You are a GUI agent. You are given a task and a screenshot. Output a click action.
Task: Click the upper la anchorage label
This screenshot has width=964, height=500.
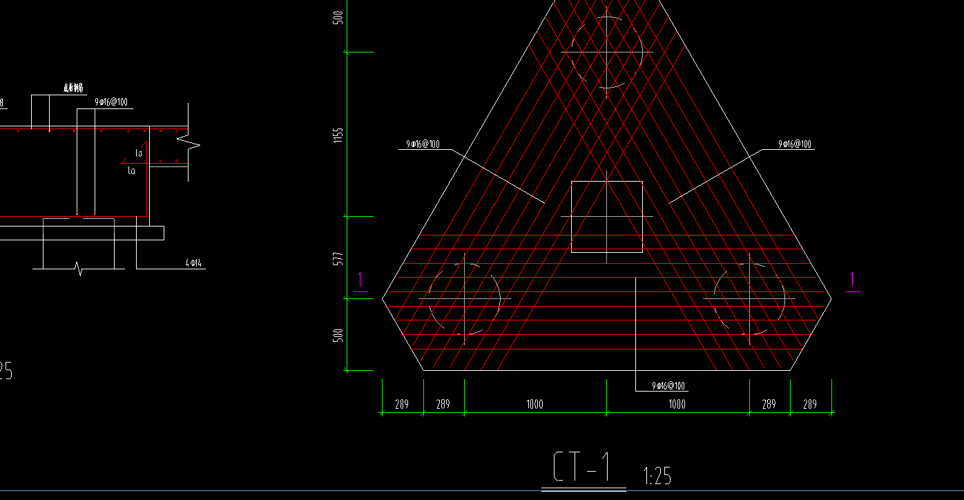(139, 153)
